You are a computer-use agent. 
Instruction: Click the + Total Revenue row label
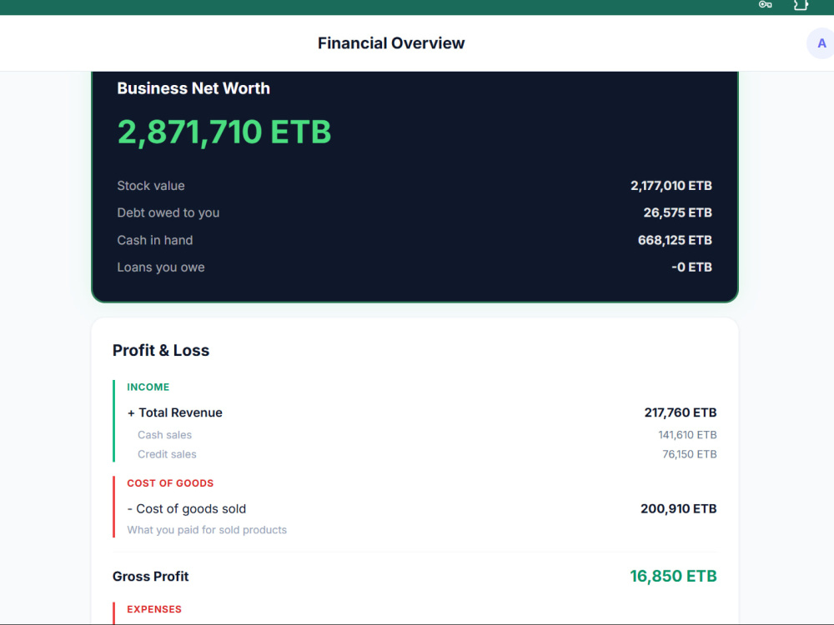[175, 413]
